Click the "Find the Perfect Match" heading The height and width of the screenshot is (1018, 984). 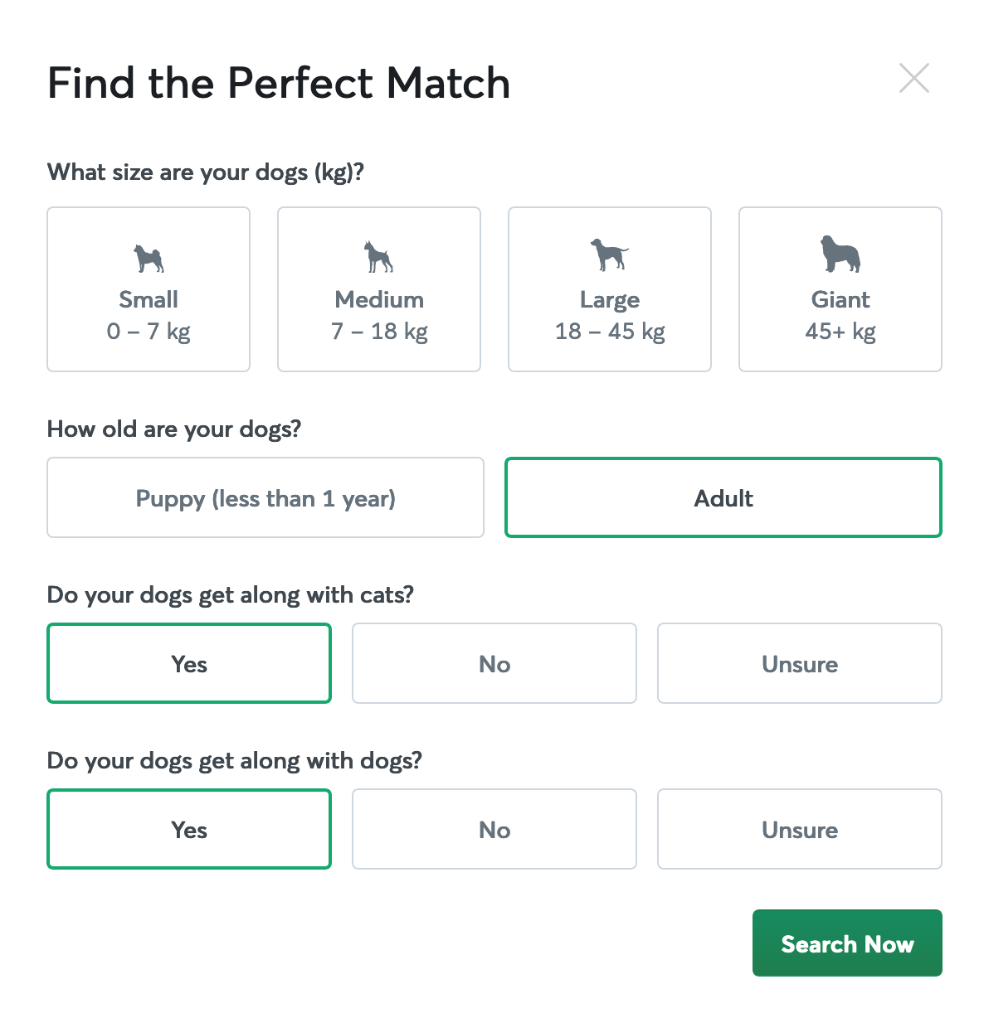click(279, 83)
